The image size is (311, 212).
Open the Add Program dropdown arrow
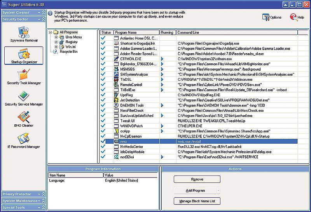(218, 190)
